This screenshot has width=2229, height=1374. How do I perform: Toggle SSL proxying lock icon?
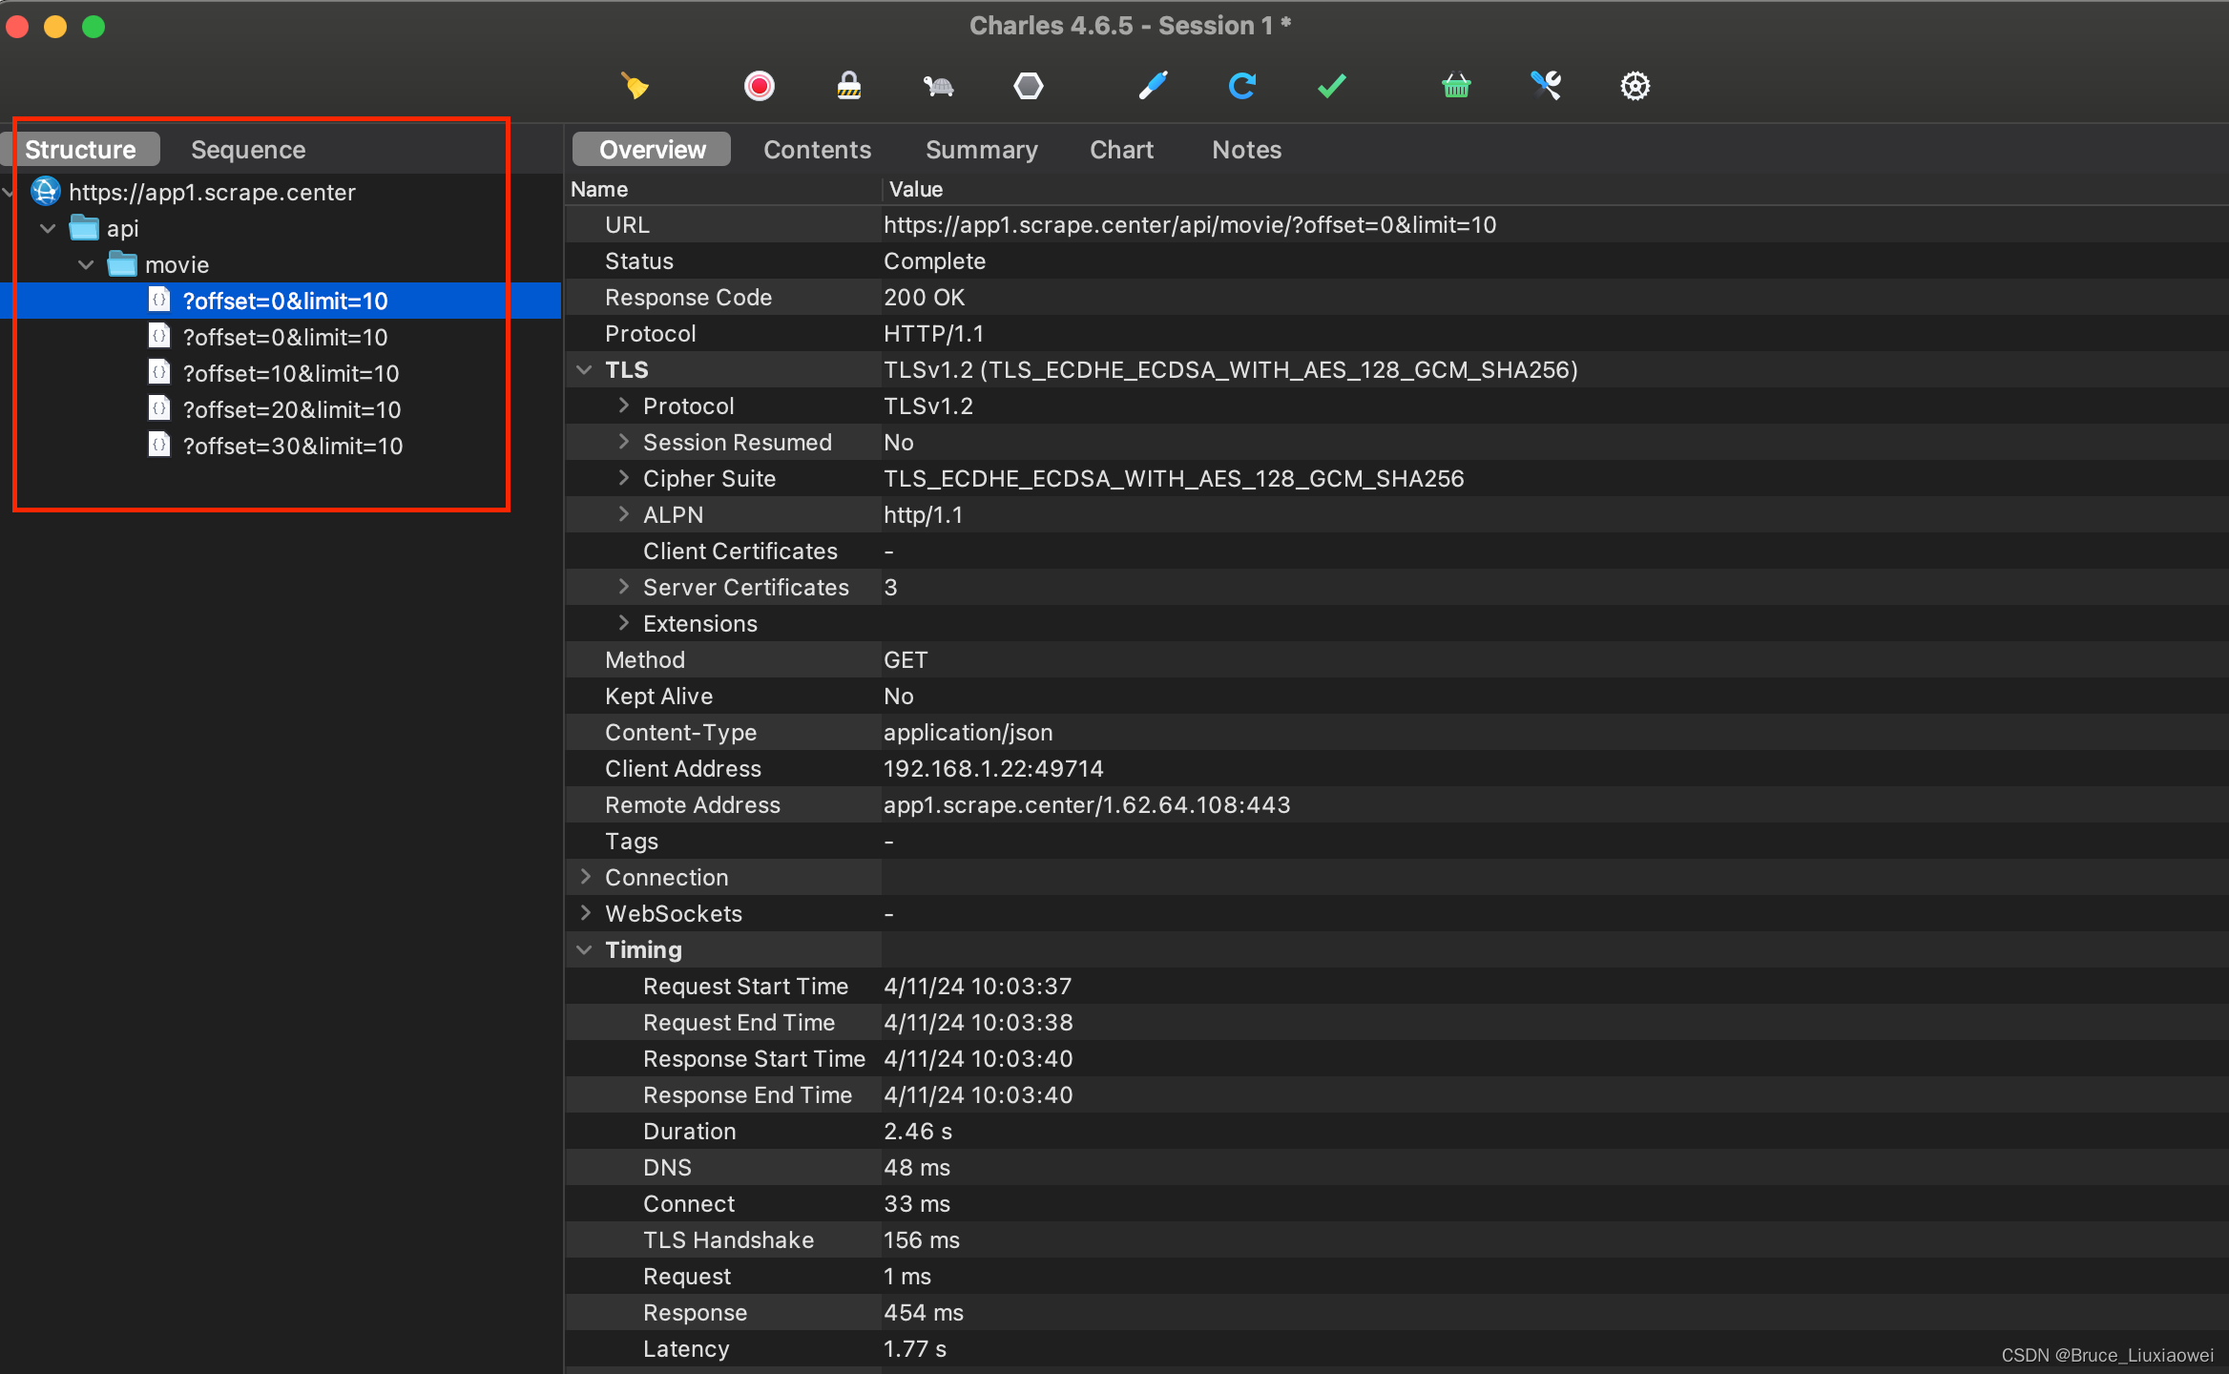(848, 86)
